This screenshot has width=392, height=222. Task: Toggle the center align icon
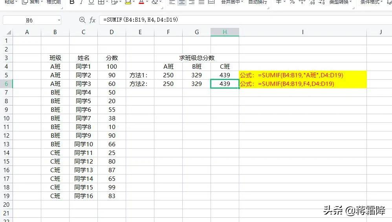click(x=182, y=2)
